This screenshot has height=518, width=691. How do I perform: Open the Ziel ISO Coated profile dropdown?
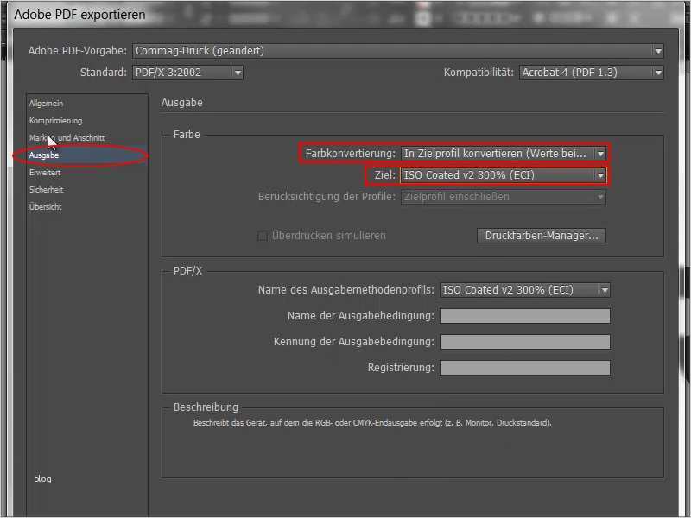[x=503, y=175]
